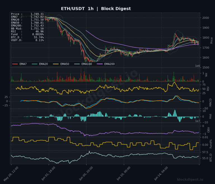Click the 1600 price axis tick
This screenshot has width=215, height=184.
[x=206, y=58]
